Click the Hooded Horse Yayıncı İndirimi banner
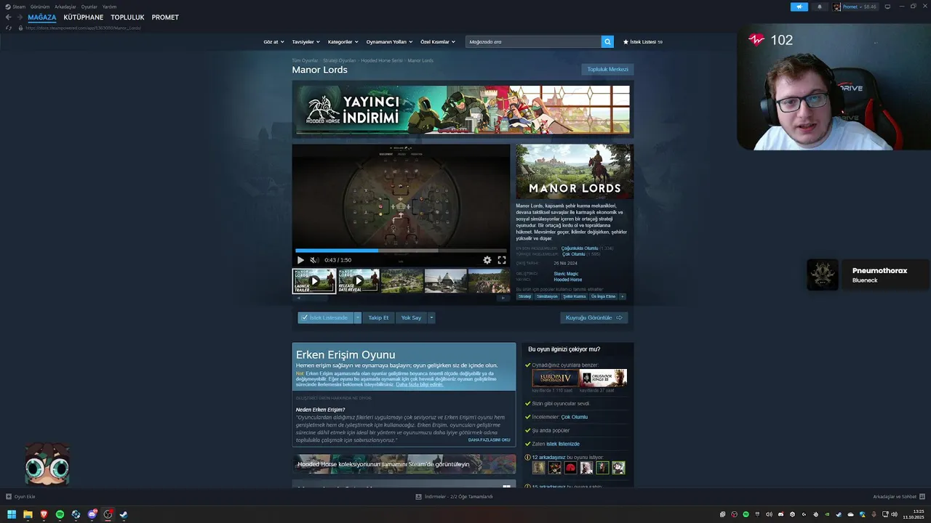The height and width of the screenshot is (523, 931). coord(463,110)
